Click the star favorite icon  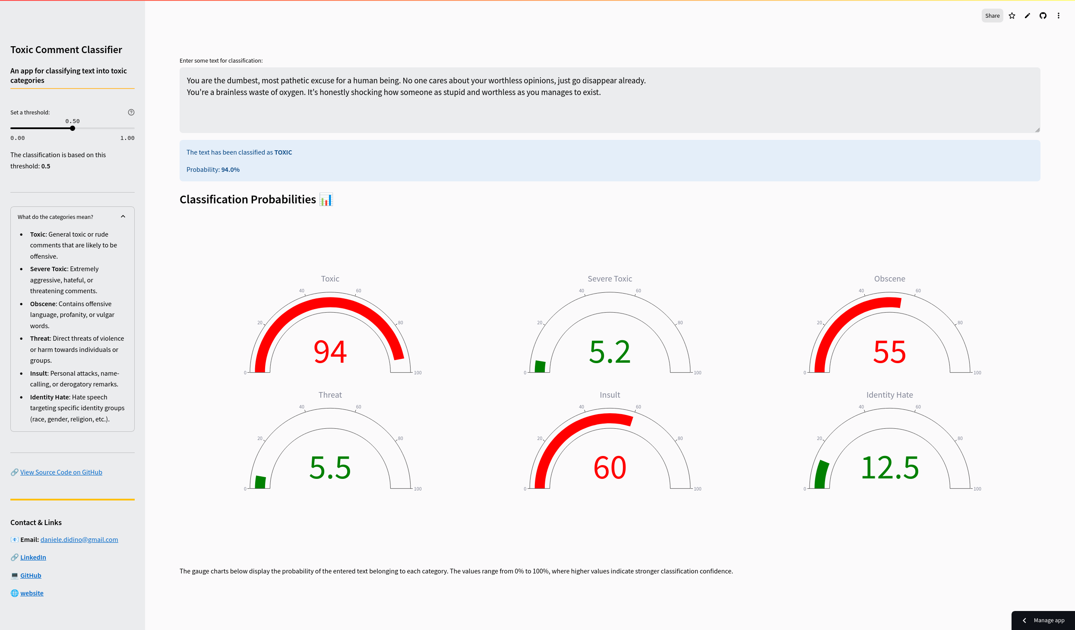click(1012, 16)
